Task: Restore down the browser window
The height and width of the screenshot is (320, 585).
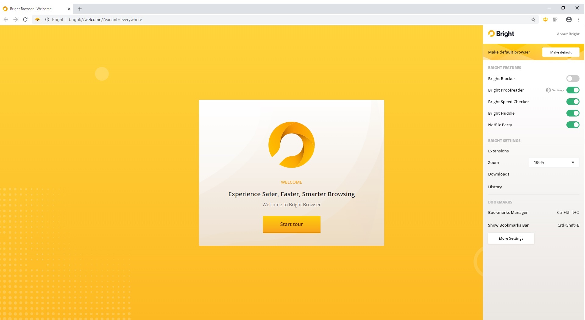Action: click(x=563, y=8)
